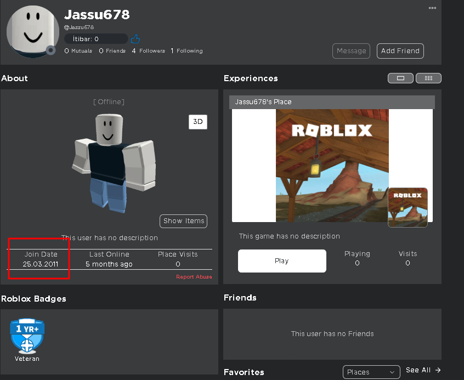Click the [Offline] status text
Screen dimensions: 464x380
[x=109, y=102]
